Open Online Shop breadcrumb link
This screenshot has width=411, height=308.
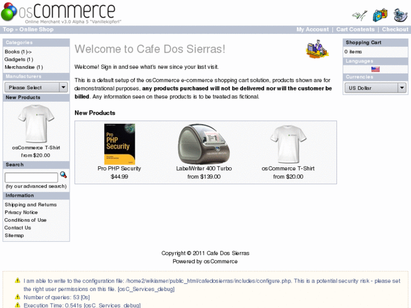[x=36, y=29]
